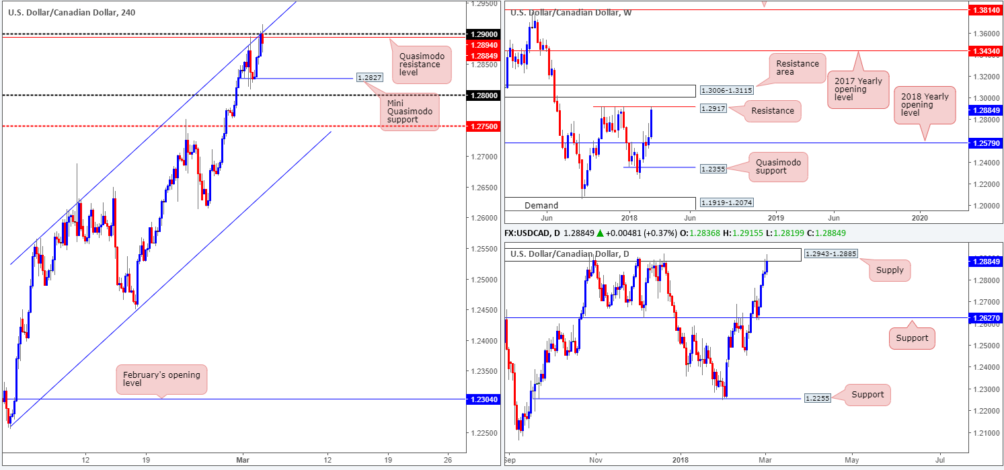Click the 1.26500 axis value on the 240 chart
Screen dimensions: 1004x470
[x=486, y=188]
